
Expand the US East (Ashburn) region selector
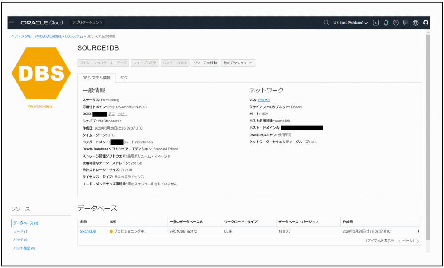[x=351, y=23]
